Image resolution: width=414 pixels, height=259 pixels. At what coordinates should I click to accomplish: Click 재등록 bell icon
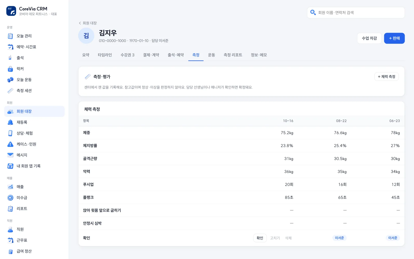click(x=10, y=122)
